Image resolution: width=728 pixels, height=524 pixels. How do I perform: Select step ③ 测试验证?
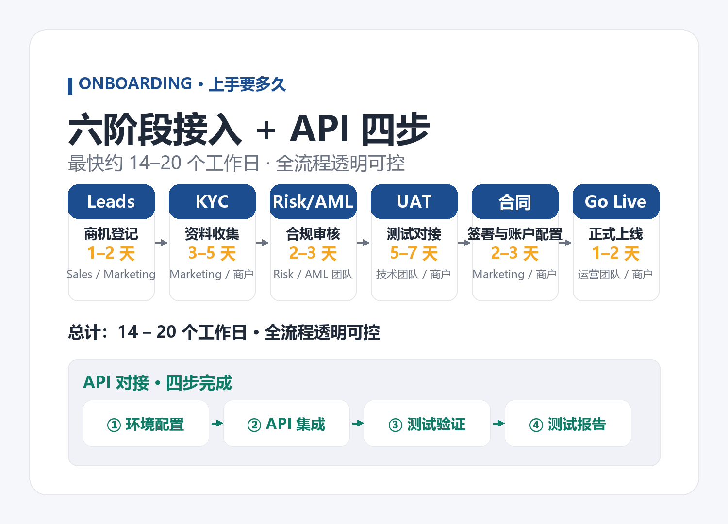coord(427,424)
